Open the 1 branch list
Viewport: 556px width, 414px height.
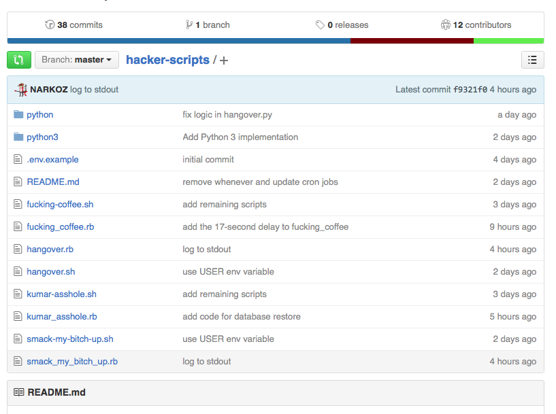coord(208,24)
